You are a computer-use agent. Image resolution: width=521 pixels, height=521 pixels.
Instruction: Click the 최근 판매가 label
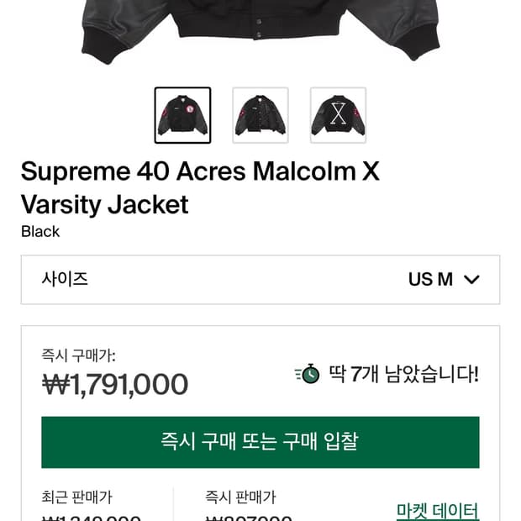click(76, 497)
